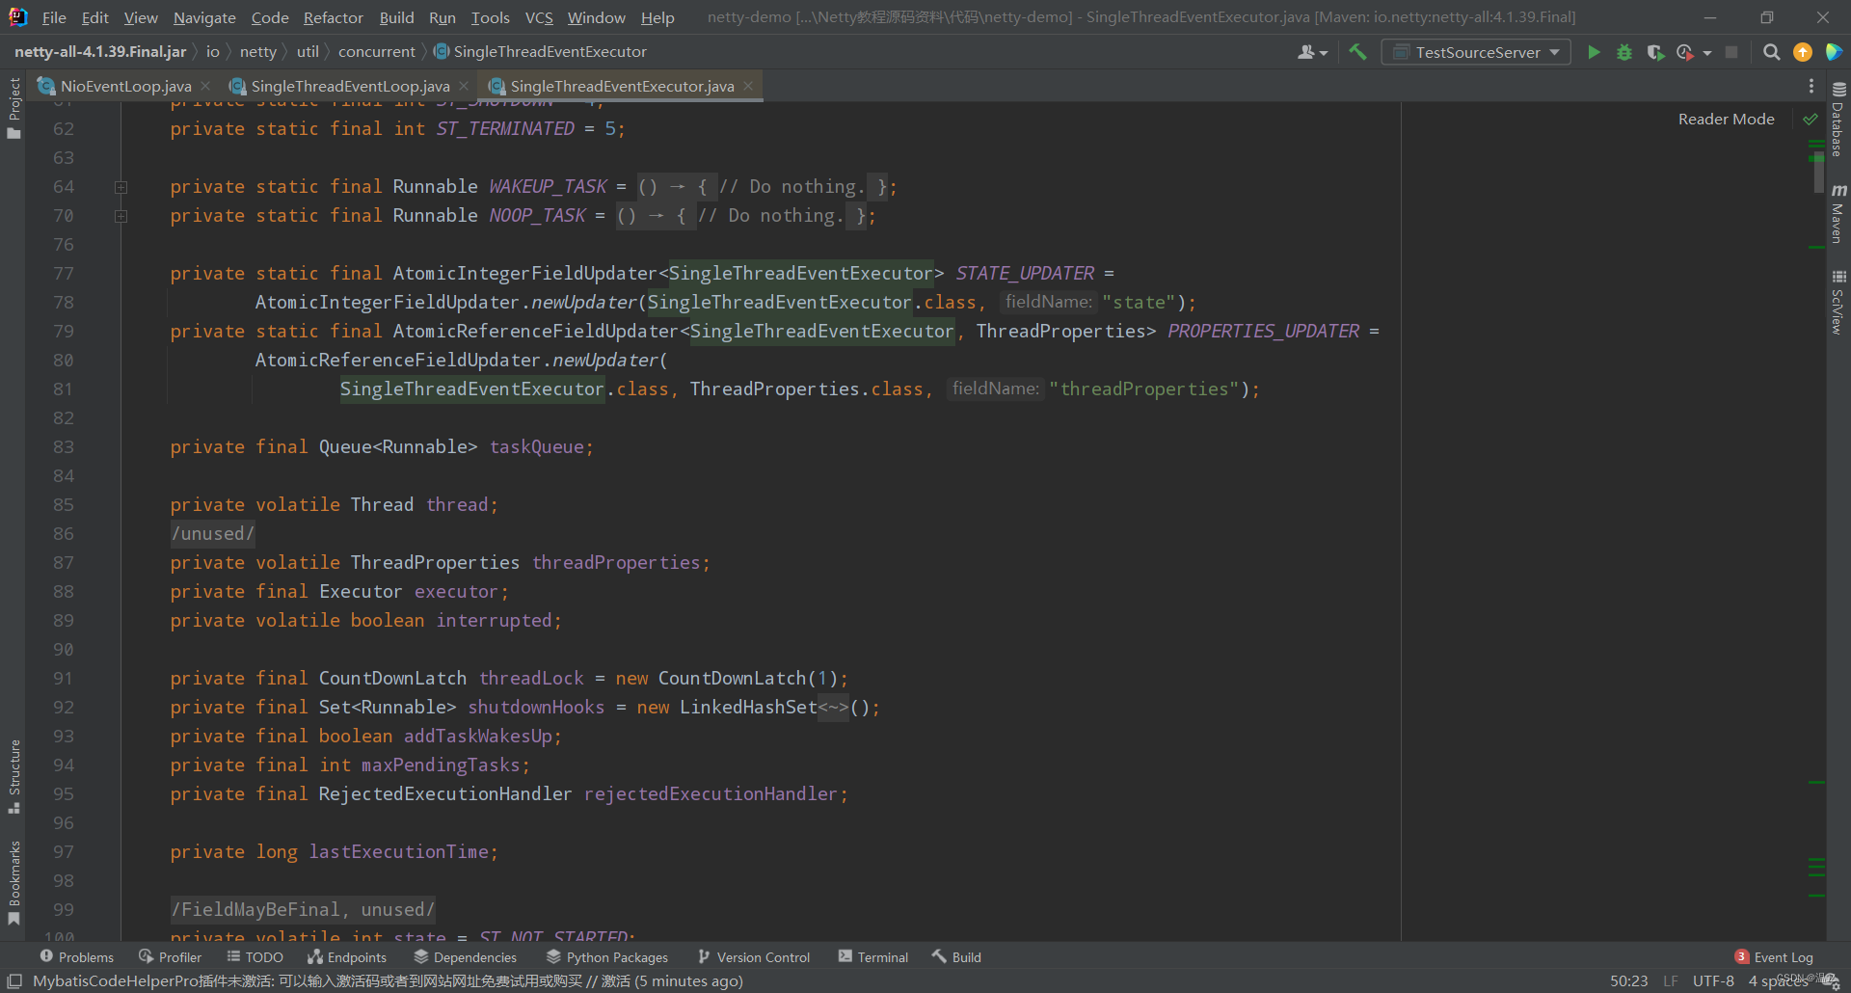Open the Structure tool window
Viewport: 1851px width, 993px height.
13,777
